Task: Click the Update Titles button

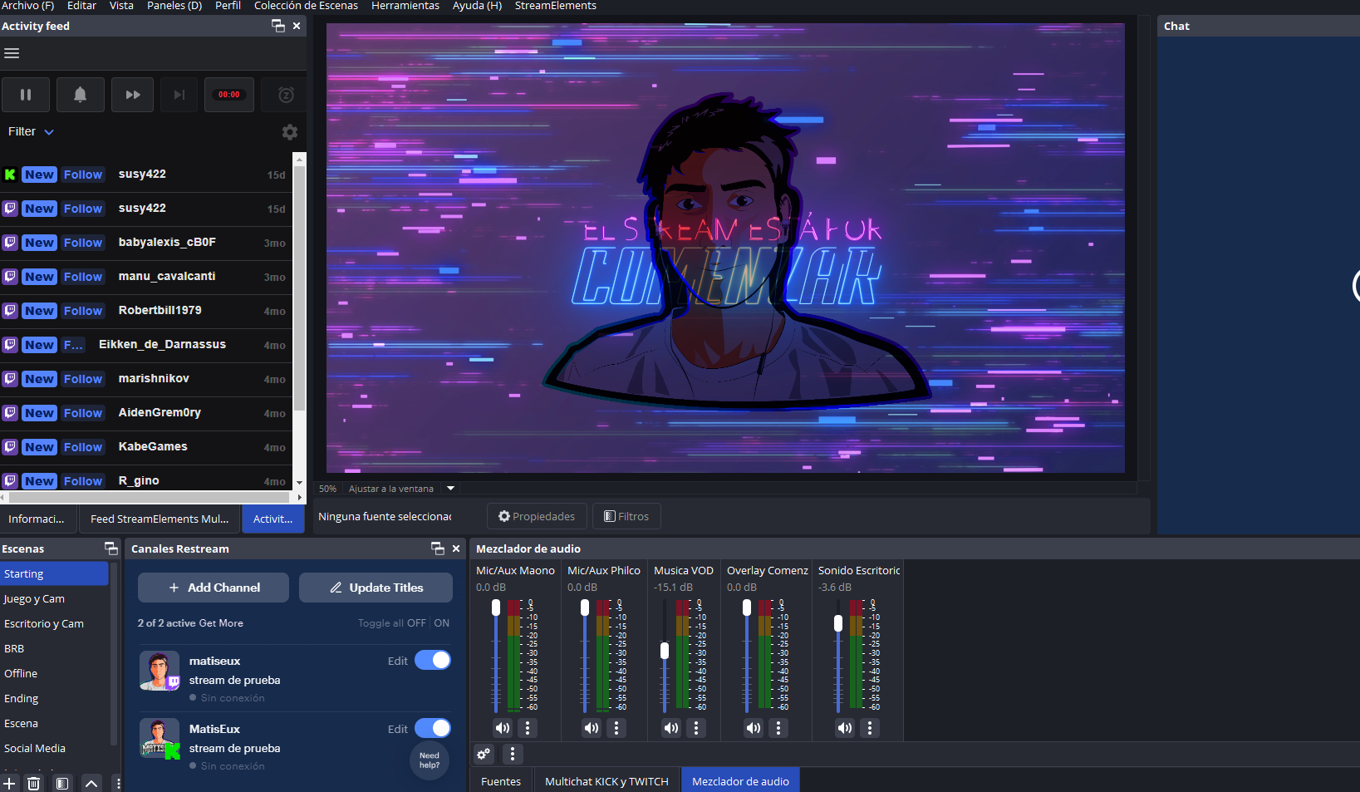Action: (376, 588)
